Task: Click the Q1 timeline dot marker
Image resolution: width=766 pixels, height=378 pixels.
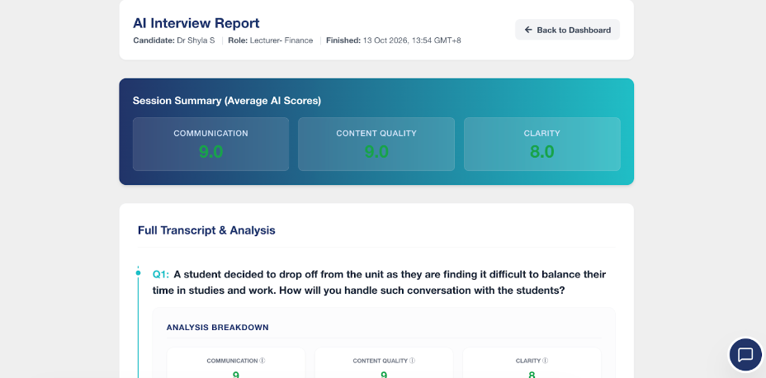Action: point(138,273)
